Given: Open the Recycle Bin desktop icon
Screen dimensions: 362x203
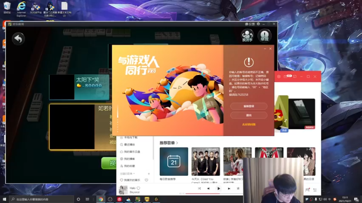Looking at the screenshot, I should 7,8.
